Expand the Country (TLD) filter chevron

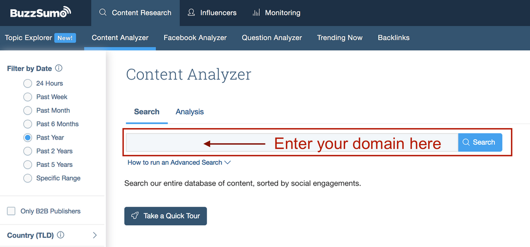pyautogui.click(x=95, y=235)
